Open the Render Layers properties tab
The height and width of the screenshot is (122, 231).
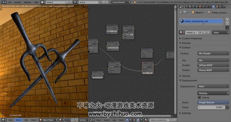(190, 7)
